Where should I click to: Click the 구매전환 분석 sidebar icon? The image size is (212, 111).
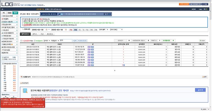[x=2, y=36]
